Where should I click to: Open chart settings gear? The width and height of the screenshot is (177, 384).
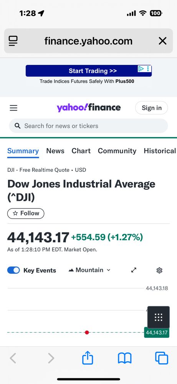[x=159, y=270]
